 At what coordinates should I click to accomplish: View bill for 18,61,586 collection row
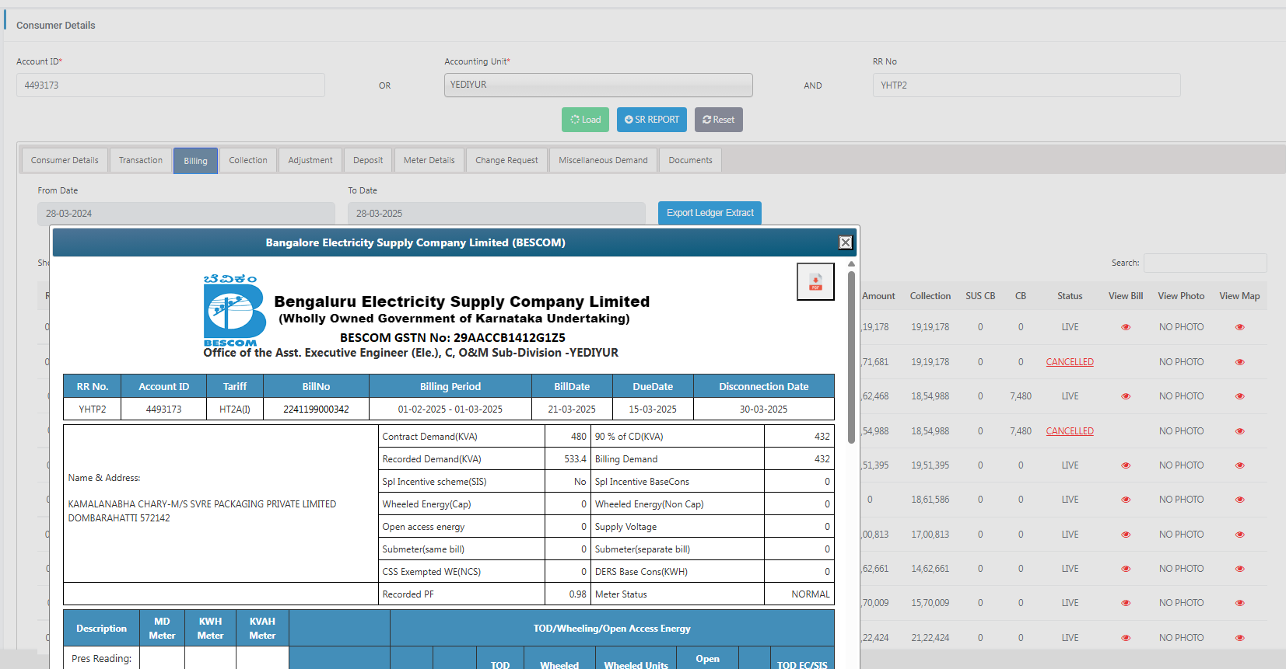pyautogui.click(x=1126, y=500)
